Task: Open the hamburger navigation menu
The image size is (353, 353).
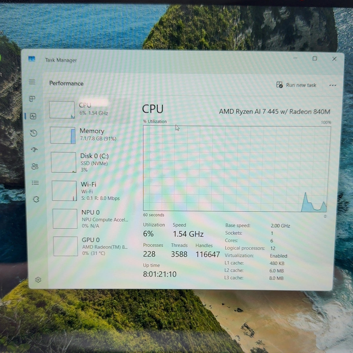Action: point(32,82)
